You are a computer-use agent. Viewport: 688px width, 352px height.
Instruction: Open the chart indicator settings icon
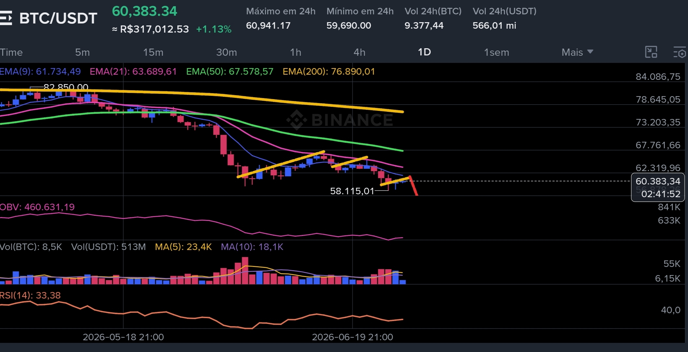pos(680,52)
